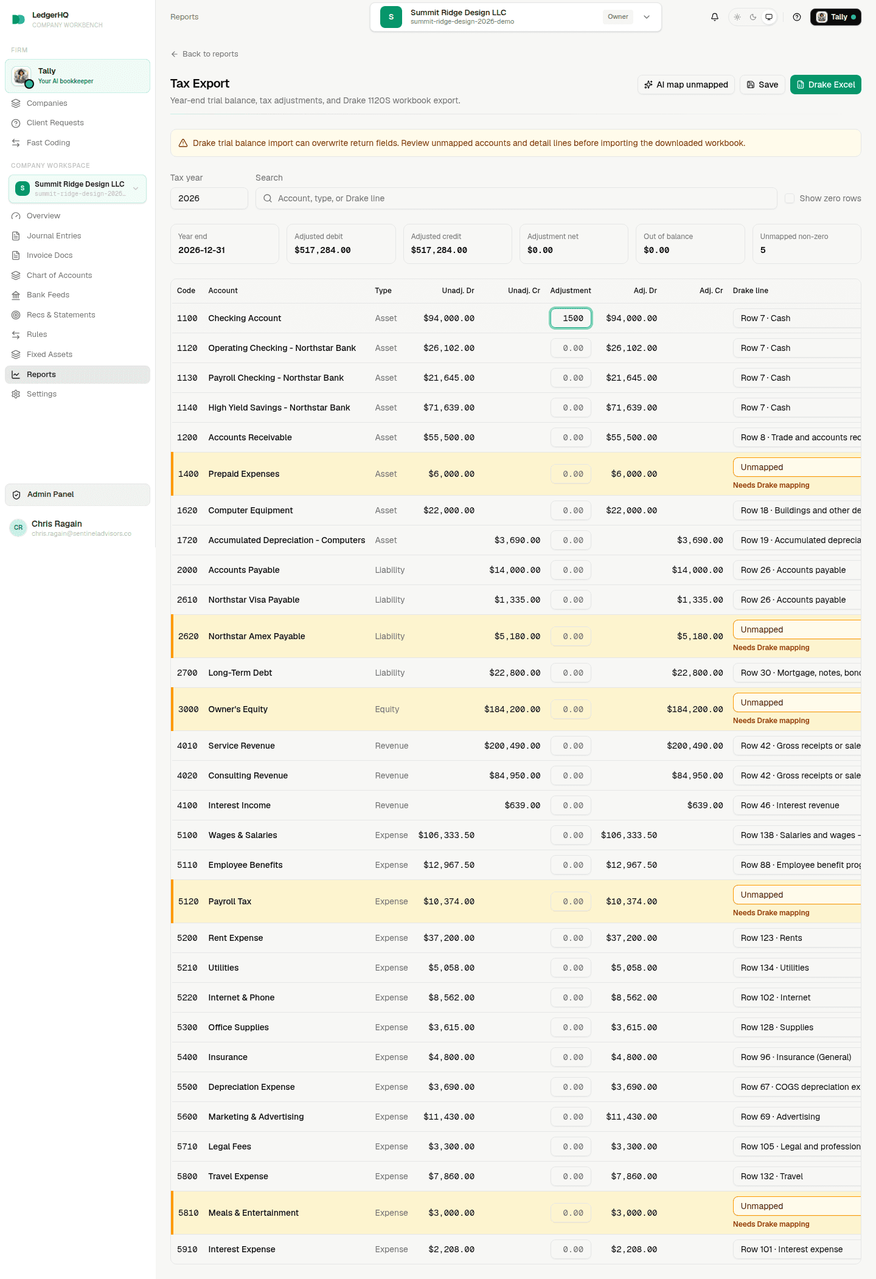Open Drake line dropdown for Long-Term Debt
This screenshot has width=876, height=1279.
(x=797, y=673)
